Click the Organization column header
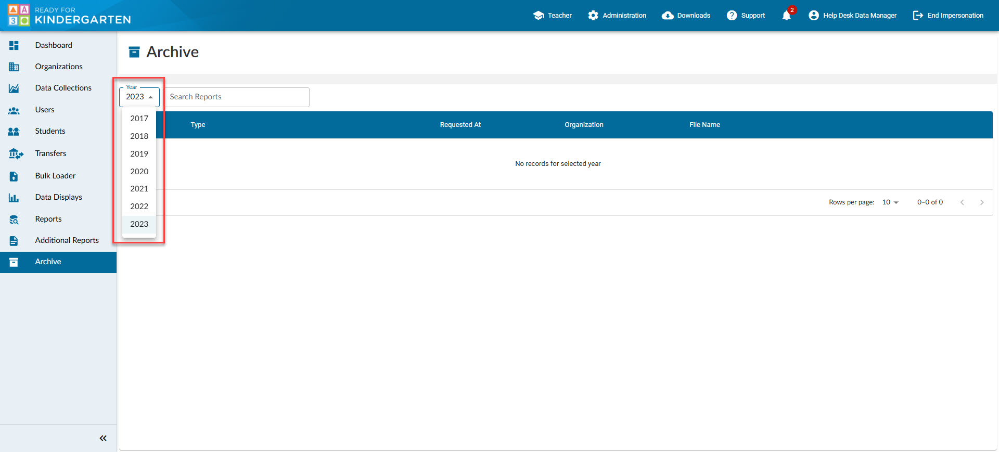The height and width of the screenshot is (452, 999). [584, 125]
